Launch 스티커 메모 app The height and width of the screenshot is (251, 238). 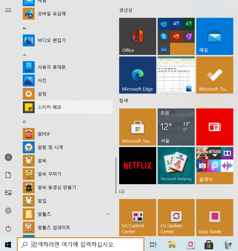point(67,107)
